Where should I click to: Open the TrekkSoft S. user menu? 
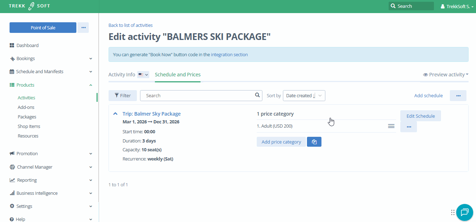[x=457, y=6]
